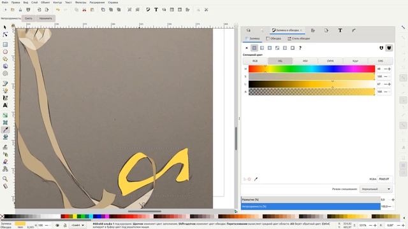Select the Gradient tool
Viewport: 408px width, 229px height.
(5, 115)
